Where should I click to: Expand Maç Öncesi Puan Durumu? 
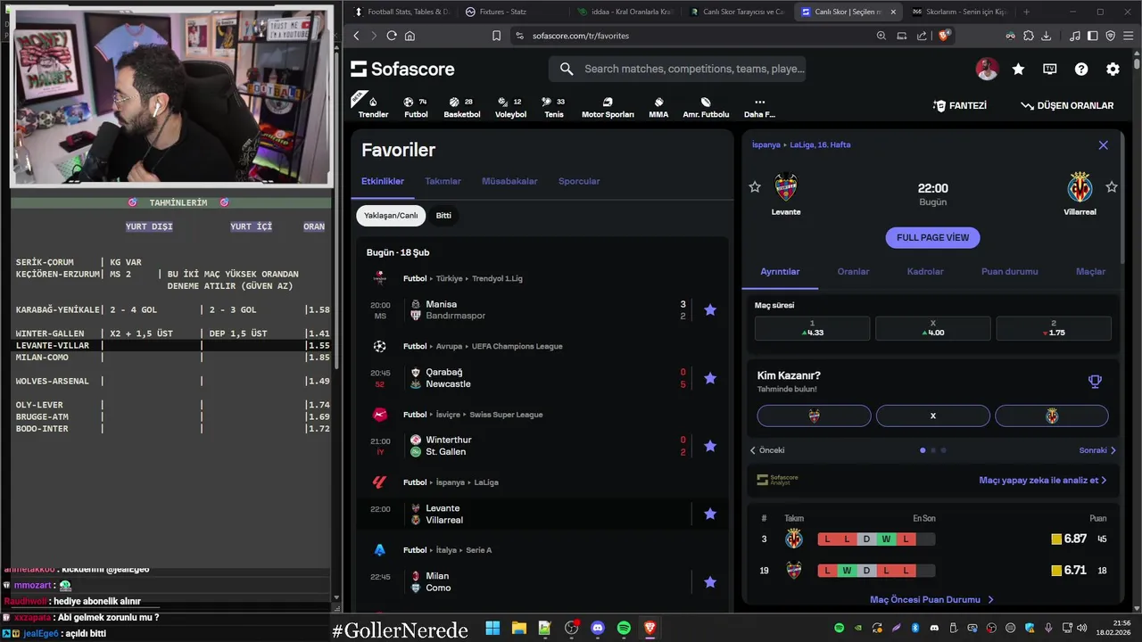point(931,600)
